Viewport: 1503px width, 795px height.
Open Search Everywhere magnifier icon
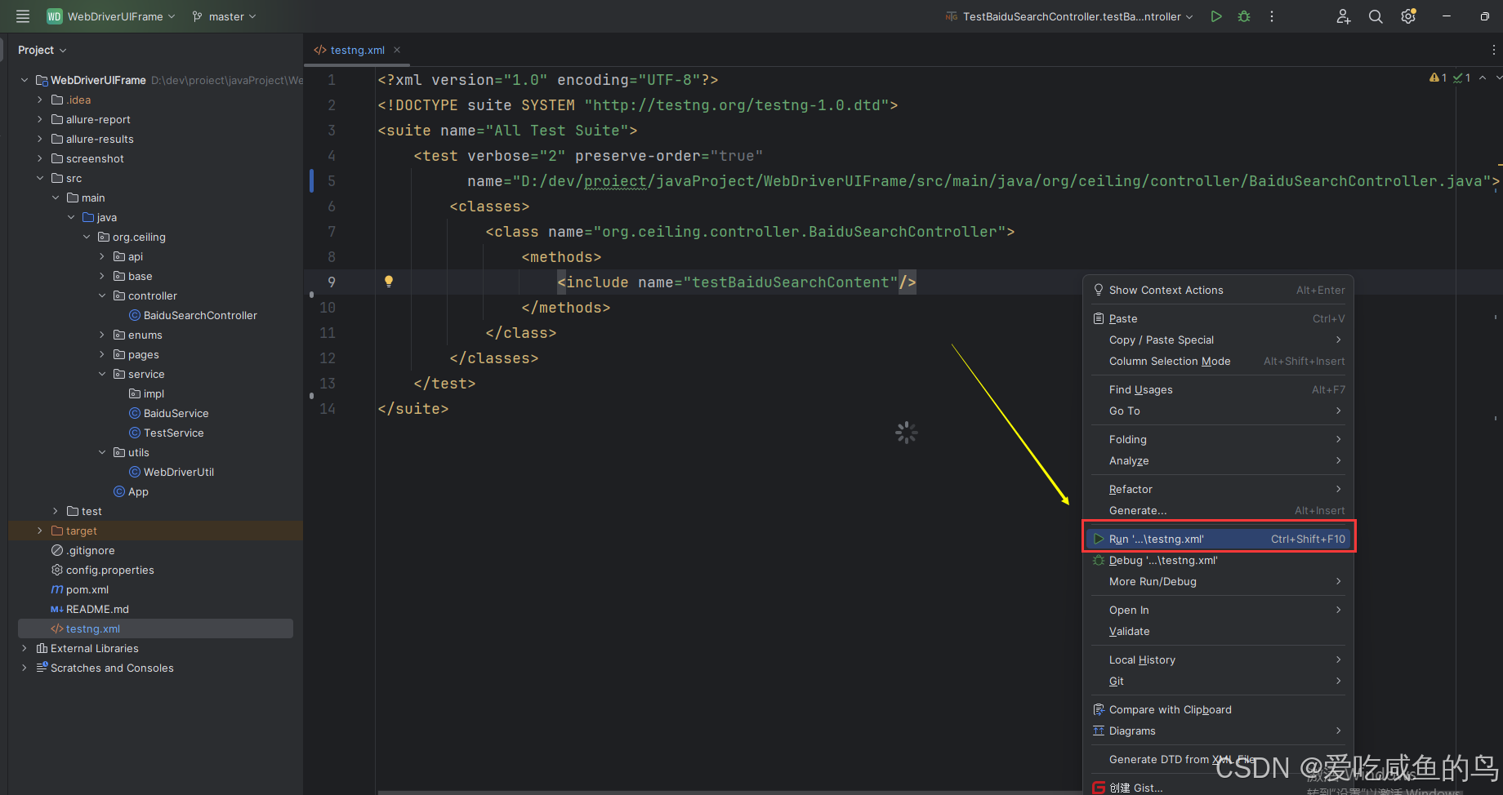1376,16
